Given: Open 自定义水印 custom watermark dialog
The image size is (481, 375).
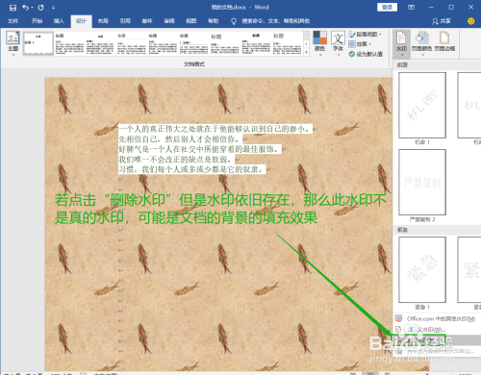Looking at the screenshot, I should (437, 329).
